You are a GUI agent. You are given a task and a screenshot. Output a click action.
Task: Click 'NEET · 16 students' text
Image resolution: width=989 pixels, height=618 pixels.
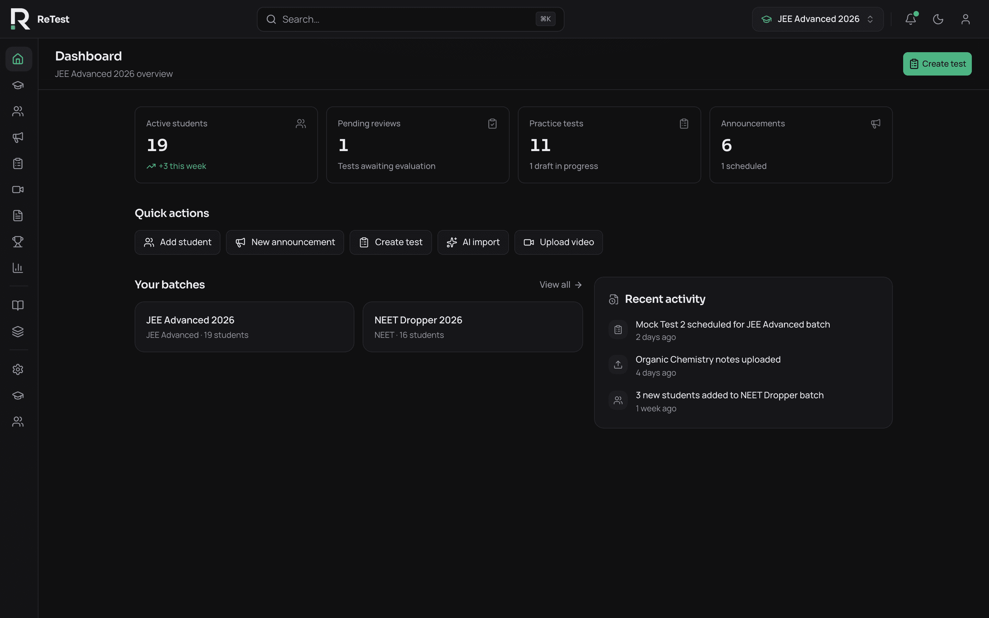coord(409,335)
